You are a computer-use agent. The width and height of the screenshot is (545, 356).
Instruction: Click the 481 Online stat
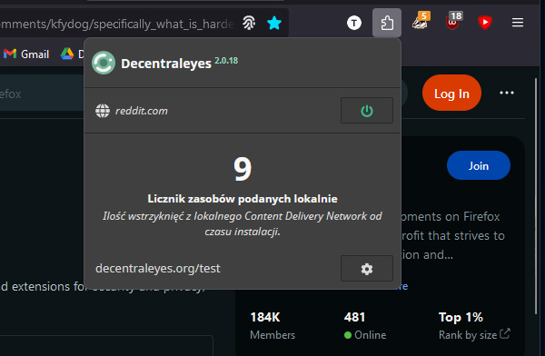[365, 326]
